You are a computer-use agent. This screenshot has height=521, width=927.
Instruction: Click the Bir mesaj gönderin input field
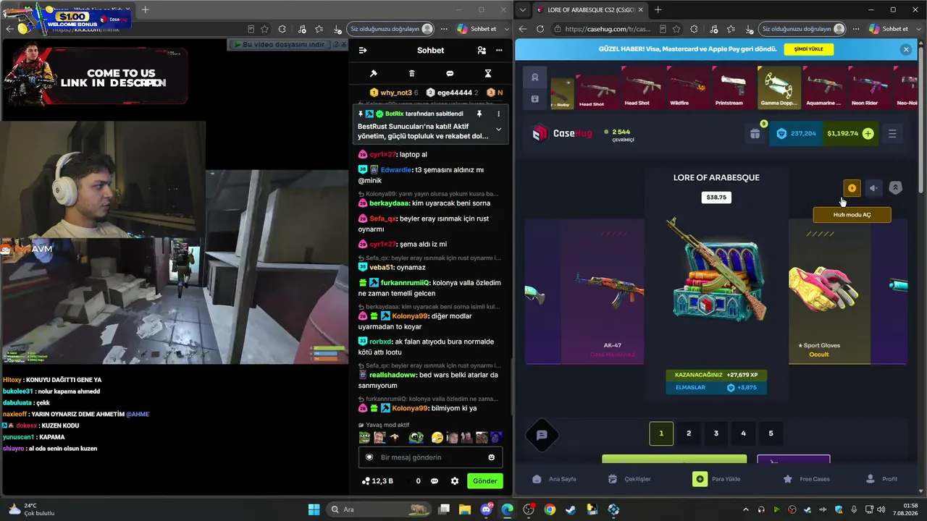[x=431, y=457]
